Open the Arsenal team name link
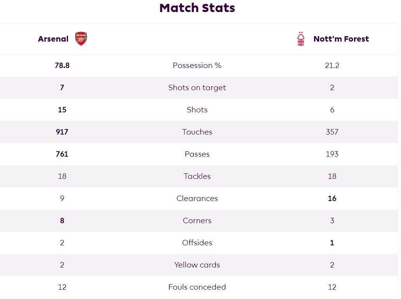401x299 pixels. [53, 39]
